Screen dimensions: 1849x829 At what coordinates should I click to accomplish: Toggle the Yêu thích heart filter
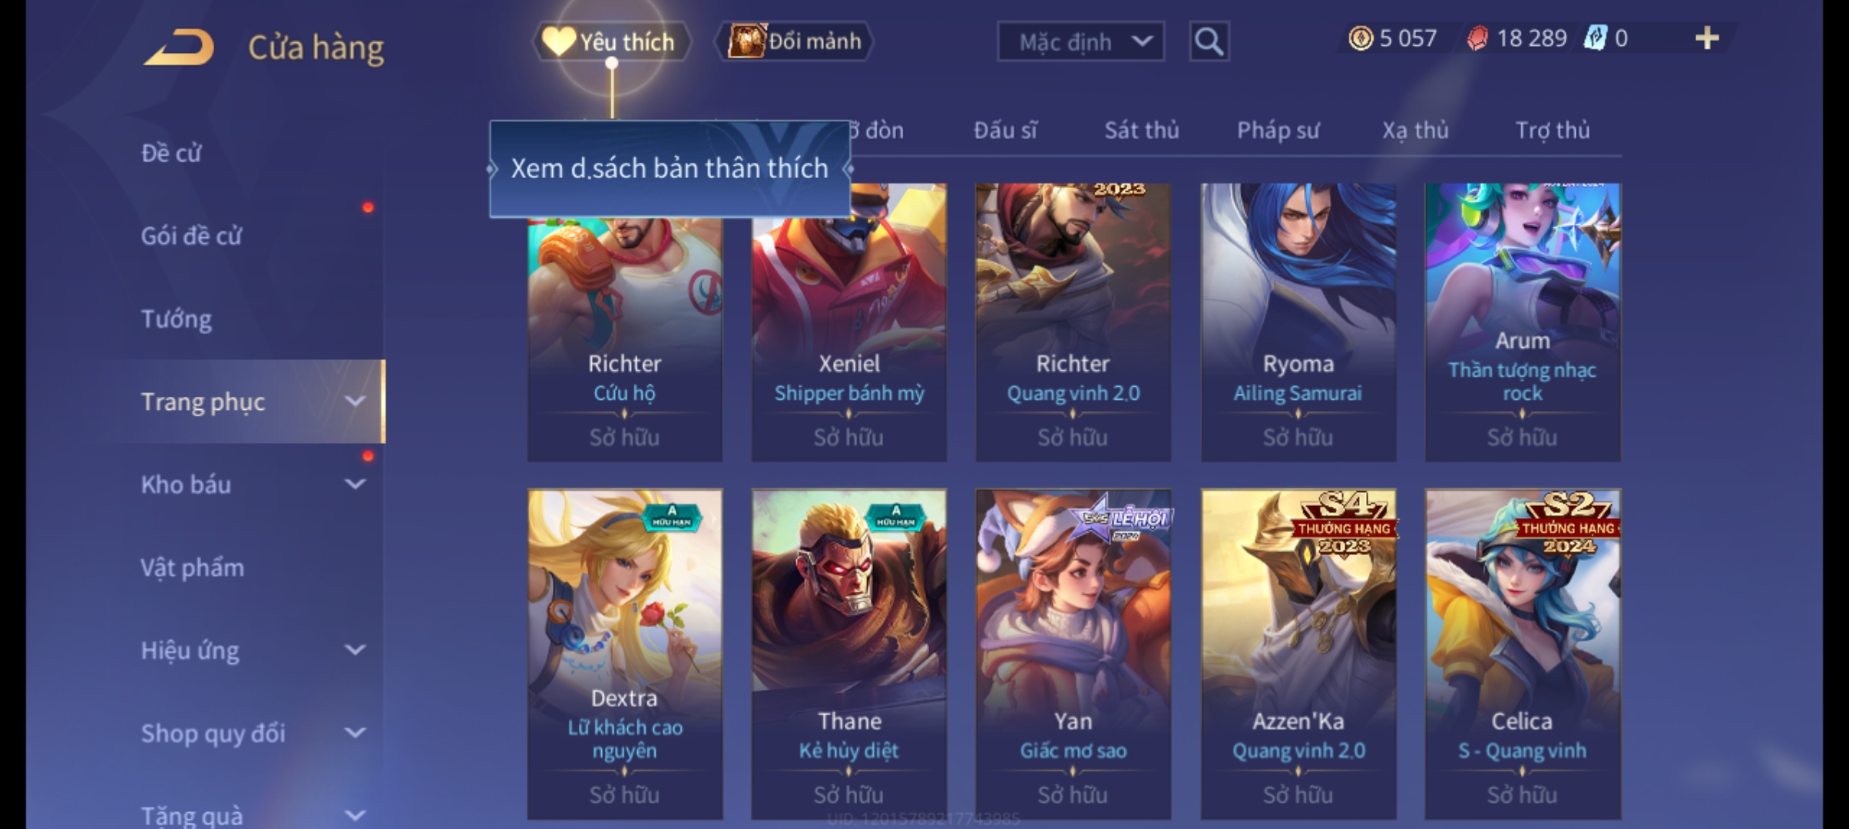click(611, 41)
